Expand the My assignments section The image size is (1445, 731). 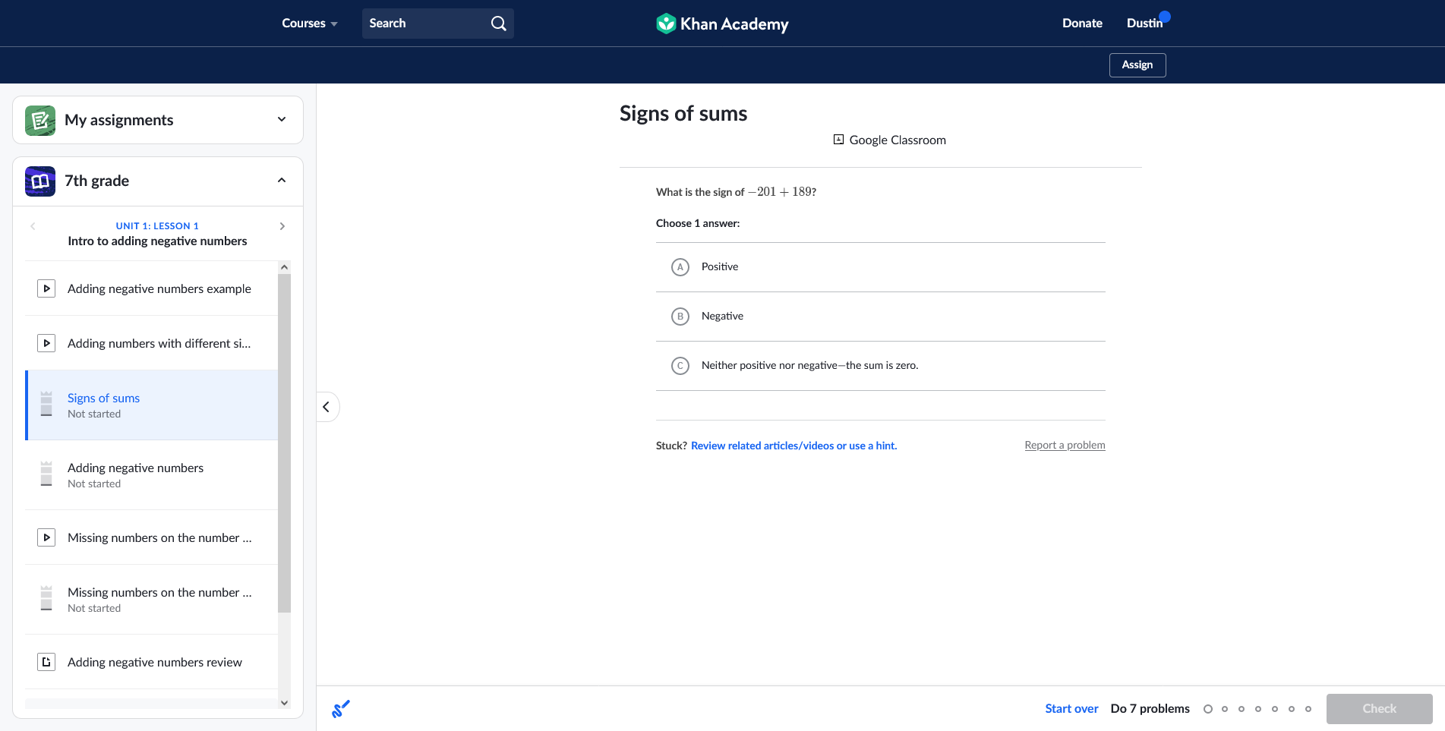coord(282,120)
